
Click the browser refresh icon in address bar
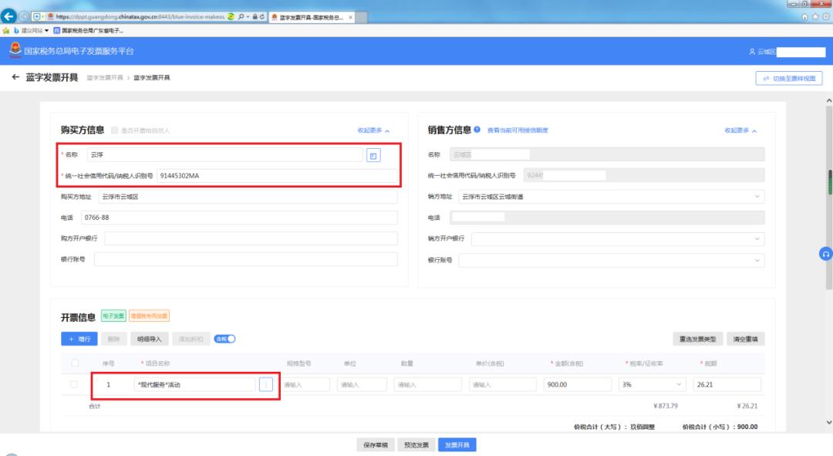pyautogui.click(x=263, y=16)
